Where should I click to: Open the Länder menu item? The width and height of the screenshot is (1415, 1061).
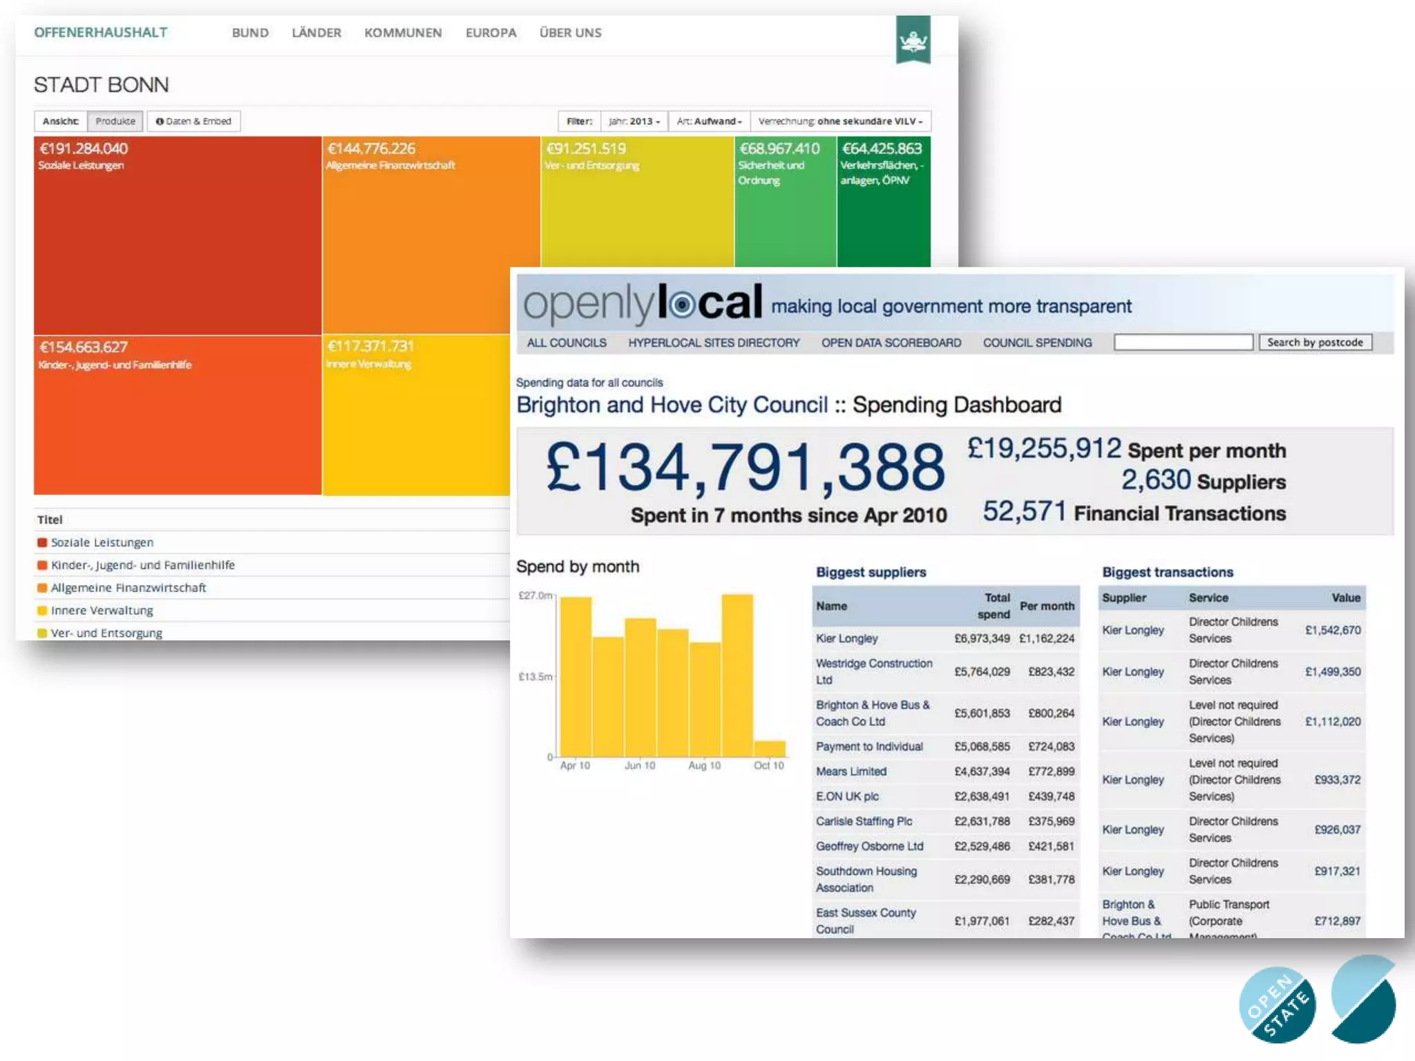[316, 32]
